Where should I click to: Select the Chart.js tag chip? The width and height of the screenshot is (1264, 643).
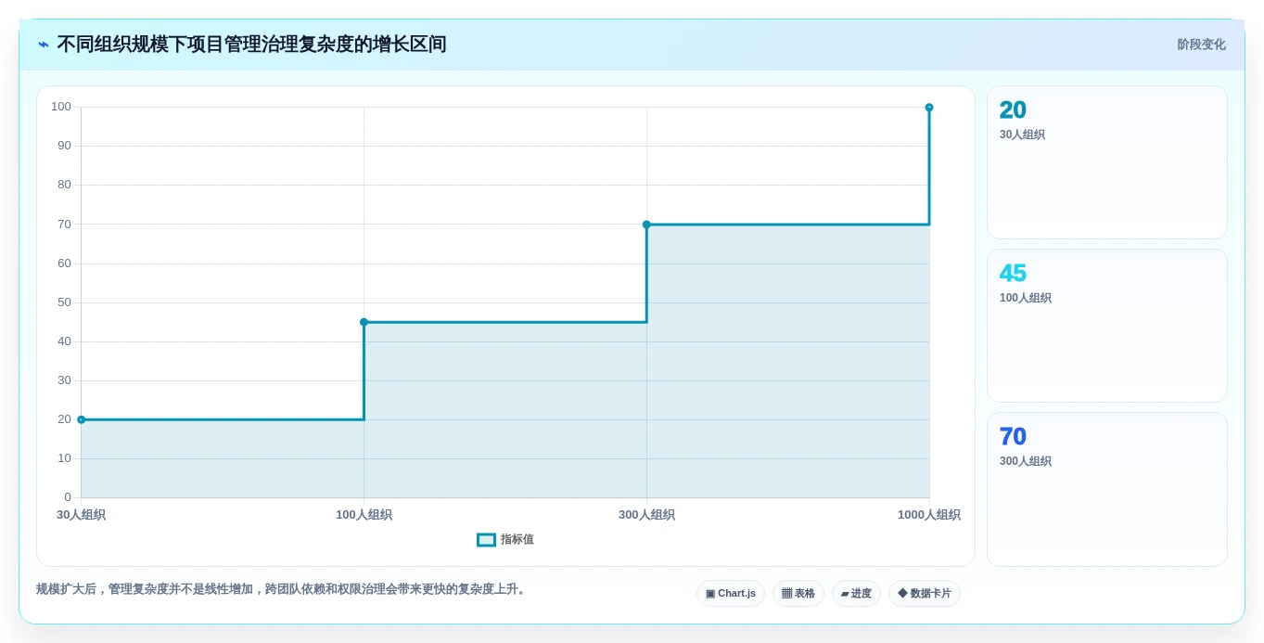click(x=731, y=594)
